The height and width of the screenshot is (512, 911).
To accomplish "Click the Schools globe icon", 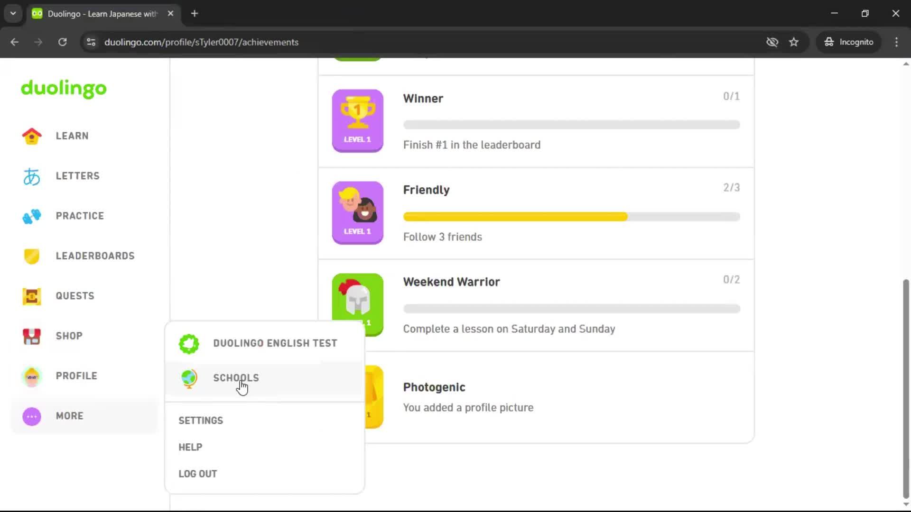I will pos(189,378).
